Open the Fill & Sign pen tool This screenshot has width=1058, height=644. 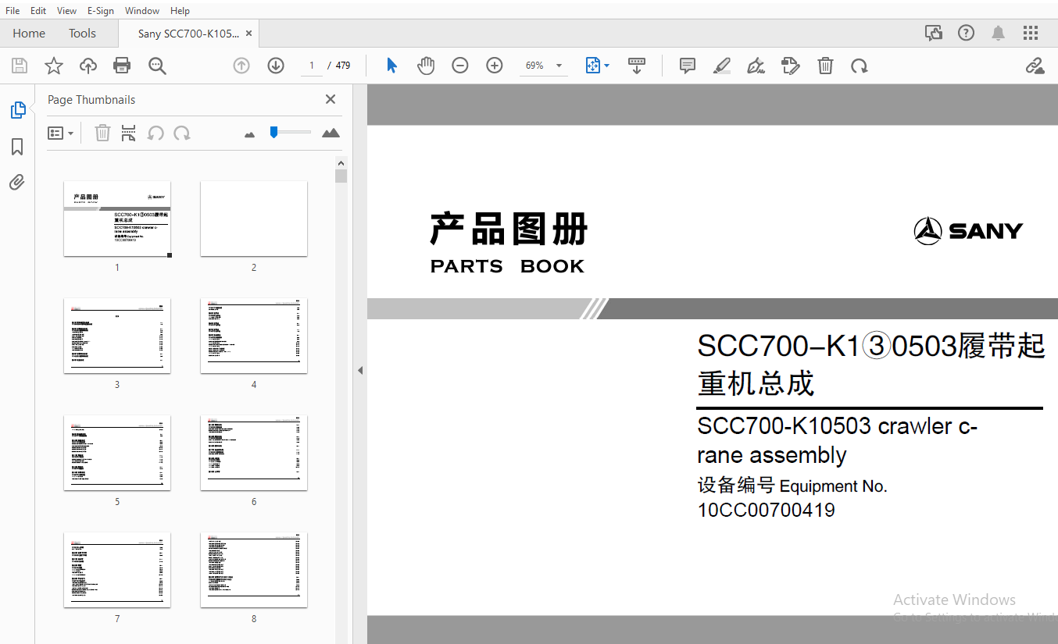756,66
